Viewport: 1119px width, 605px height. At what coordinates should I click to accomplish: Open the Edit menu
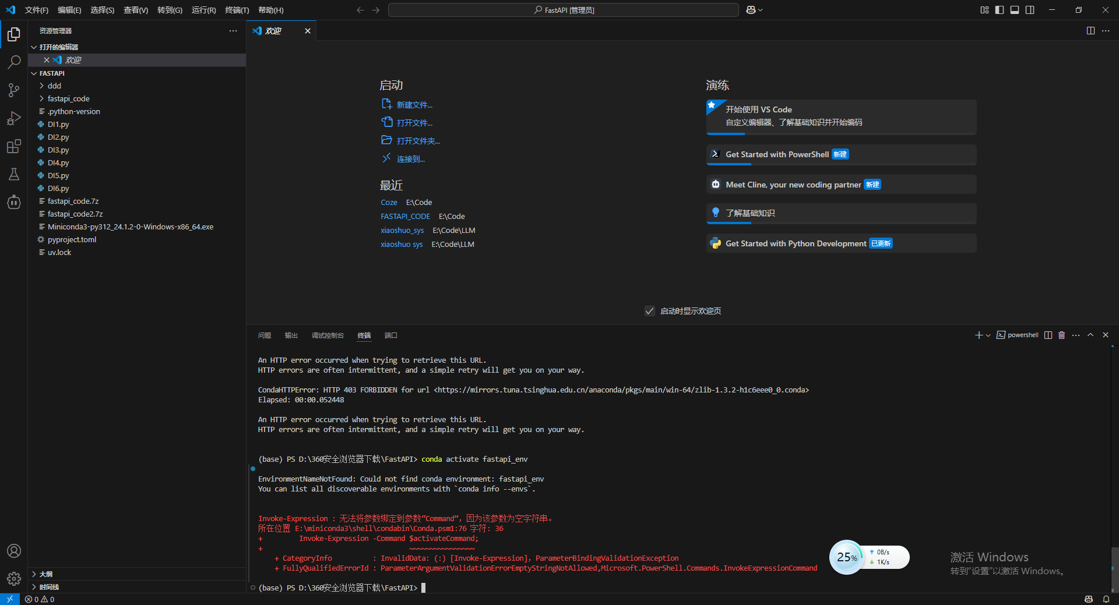click(69, 10)
